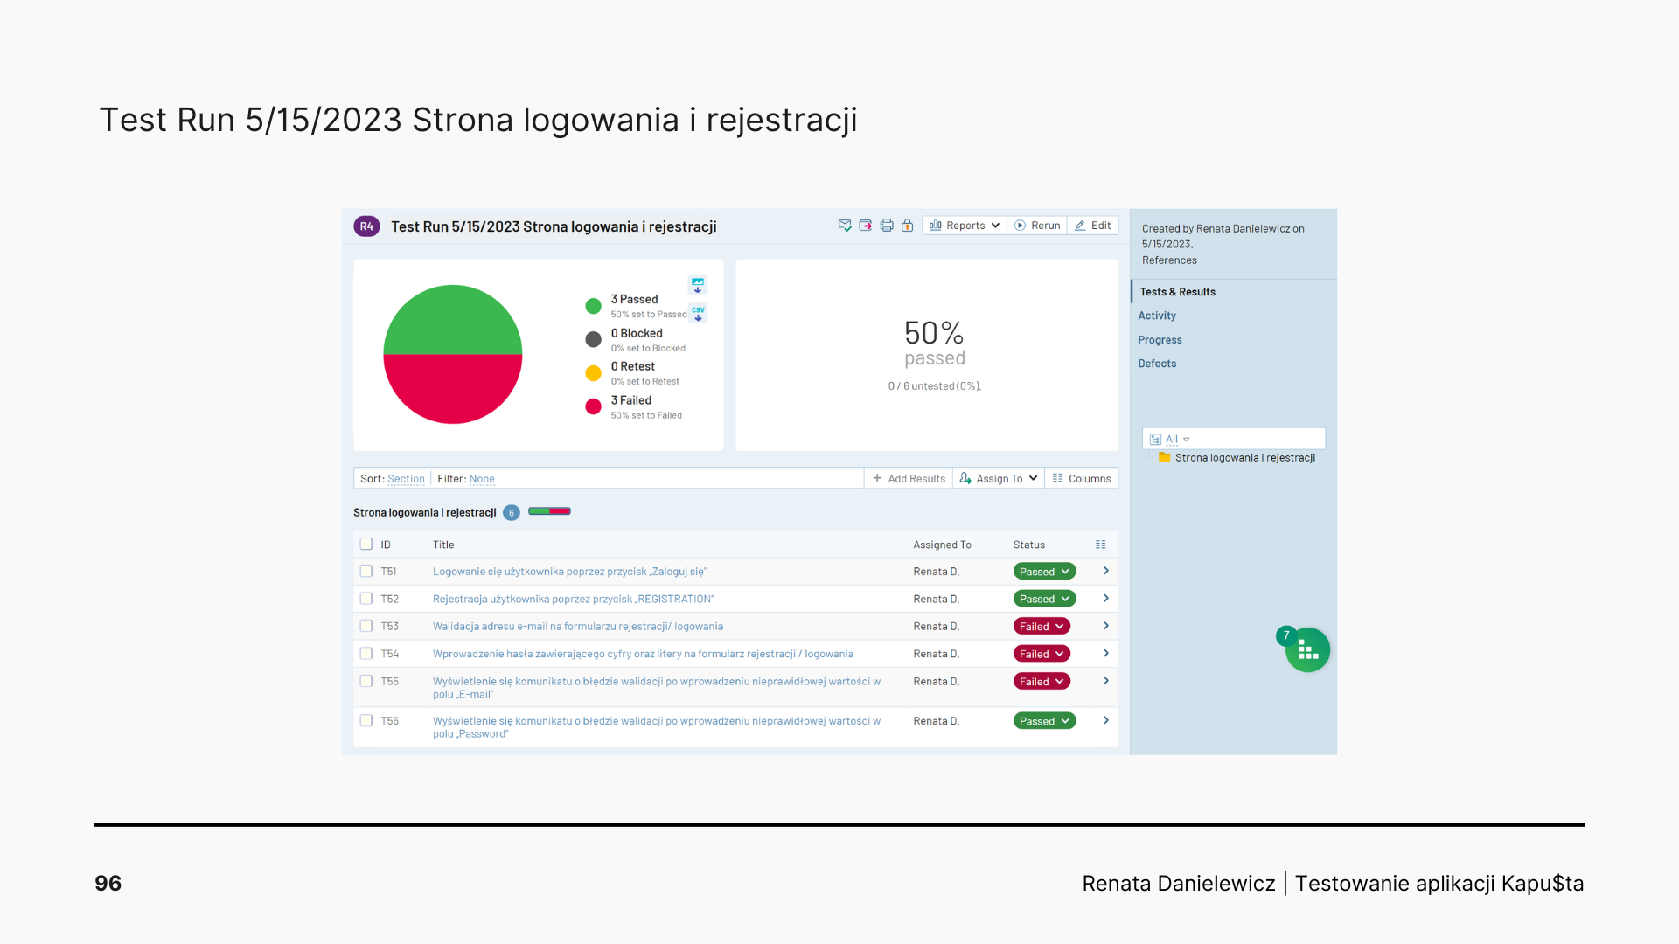Expand details arrow for test T55
Viewport: 1679px width, 944px height.
[x=1106, y=681]
